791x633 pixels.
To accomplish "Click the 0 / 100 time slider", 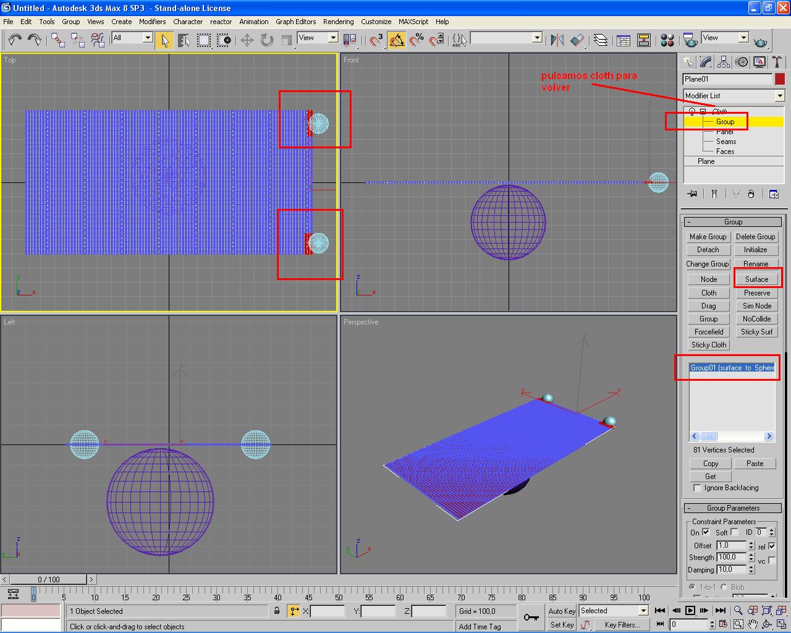I will click(x=49, y=580).
